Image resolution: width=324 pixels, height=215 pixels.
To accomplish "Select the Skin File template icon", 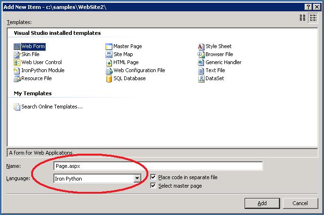I will [x=17, y=55].
